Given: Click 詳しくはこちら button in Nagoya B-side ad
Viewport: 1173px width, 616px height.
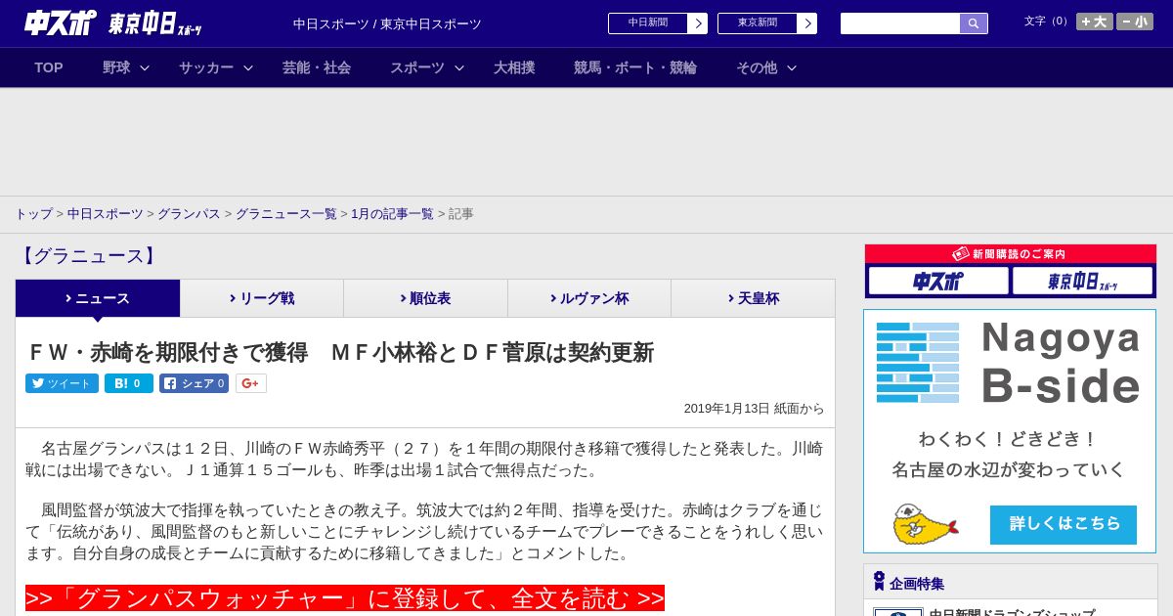Looking at the screenshot, I should 1064,524.
